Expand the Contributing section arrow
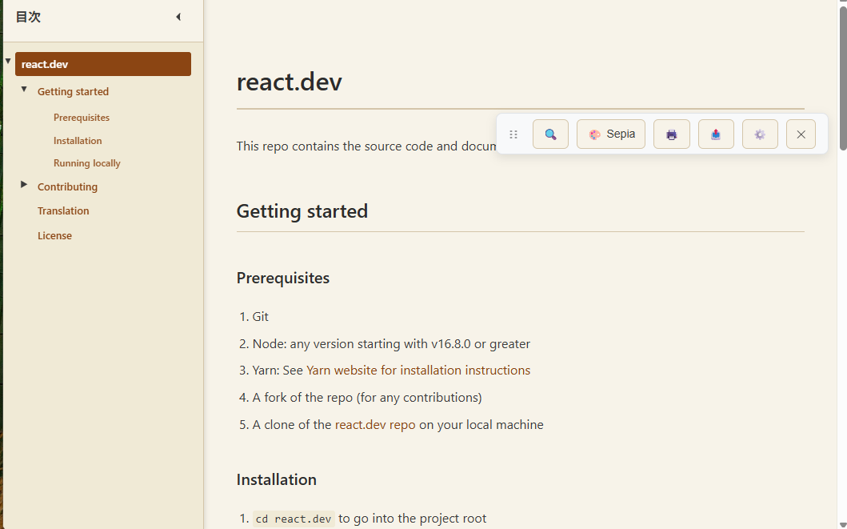Viewport: 847px width, 529px height. 24,184
